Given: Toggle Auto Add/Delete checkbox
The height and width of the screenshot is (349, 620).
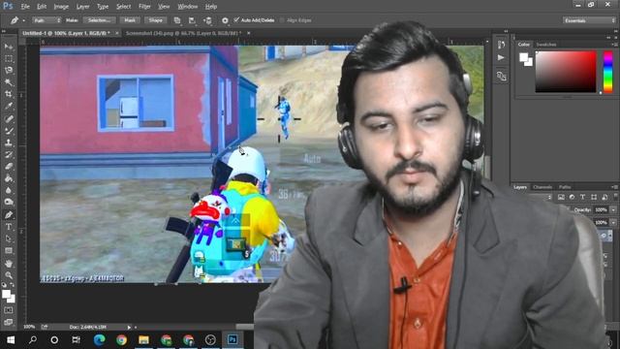Looking at the screenshot, I should point(236,19).
